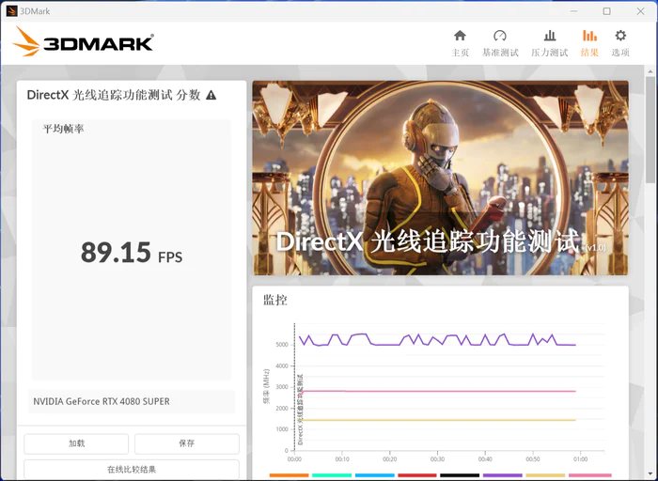Select the black legend color swatch

[460, 475]
